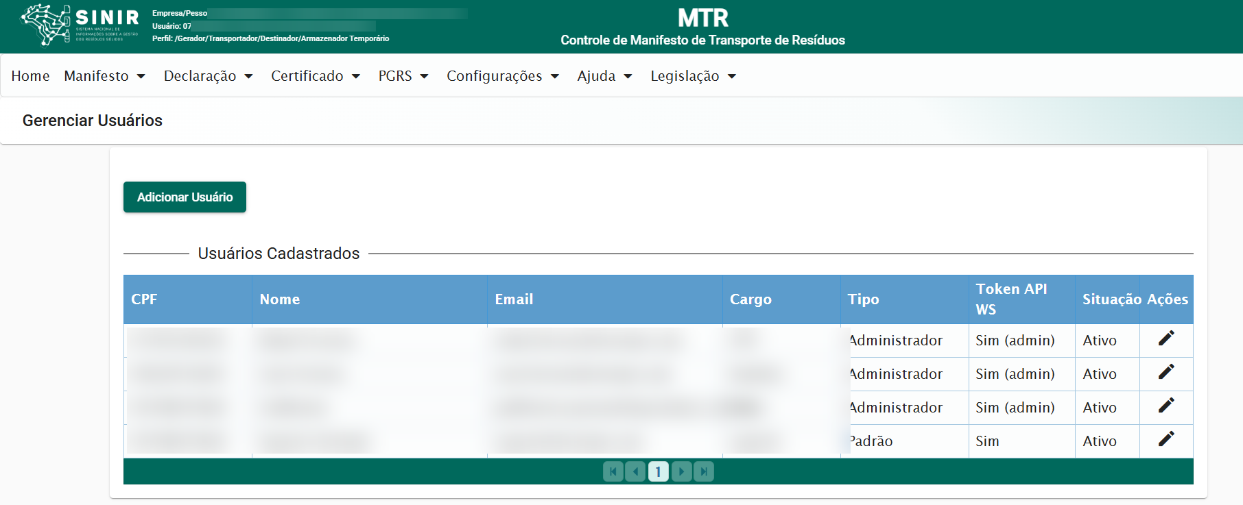The width and height of the screenshot is (1243, 505).
Task: Open the PGRS menu
Action: (x=403, y=76)
